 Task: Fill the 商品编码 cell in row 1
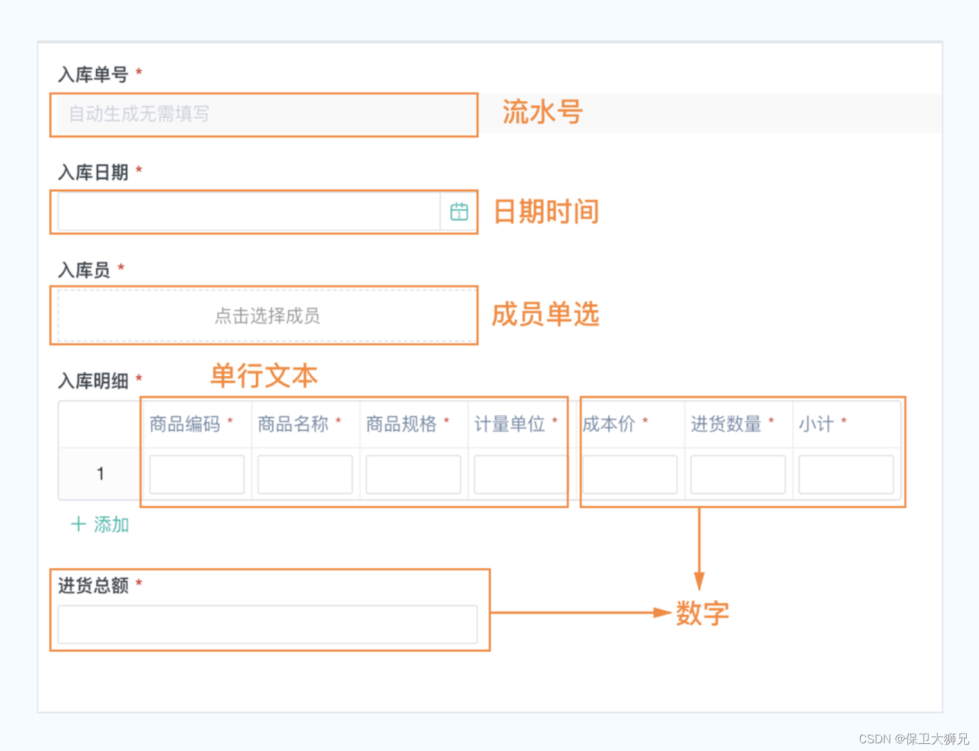tap(197, 474)
